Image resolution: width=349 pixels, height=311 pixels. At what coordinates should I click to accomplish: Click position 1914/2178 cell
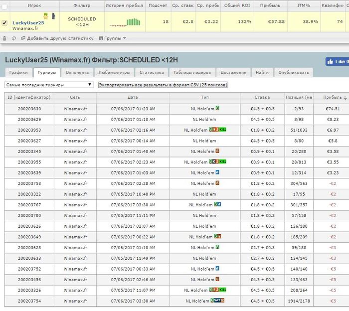[x=299, y=301]
